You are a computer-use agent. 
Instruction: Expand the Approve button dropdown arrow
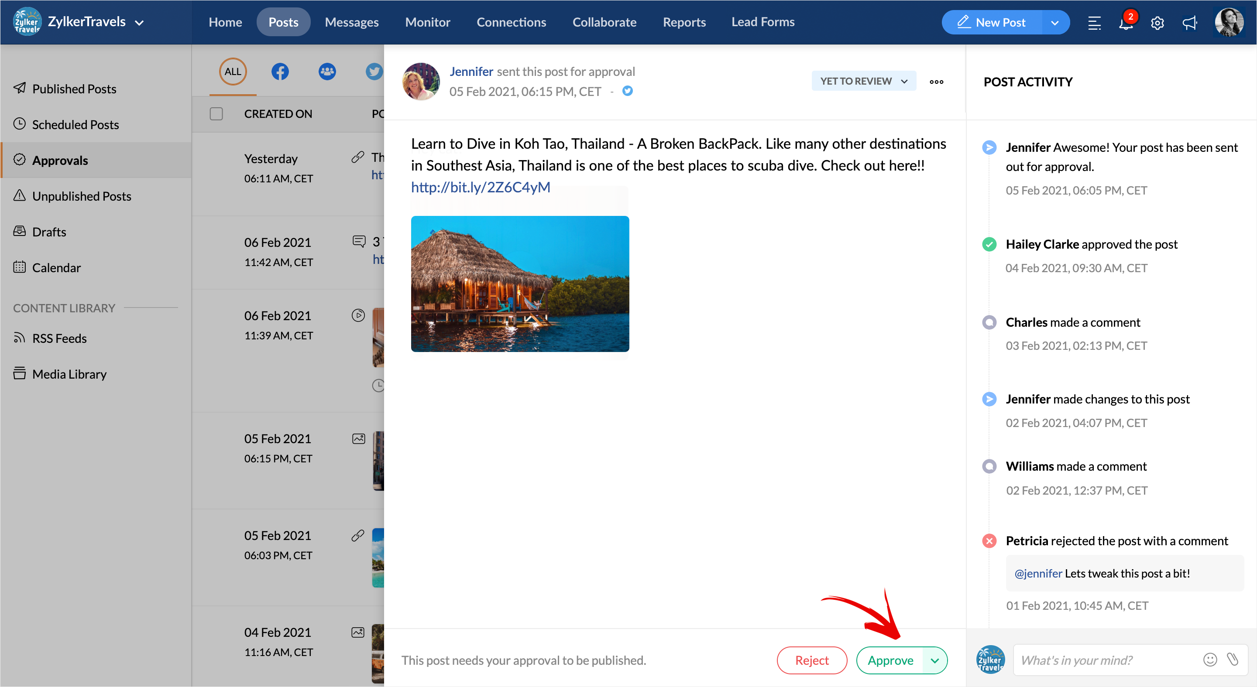(x=934, y=660)
